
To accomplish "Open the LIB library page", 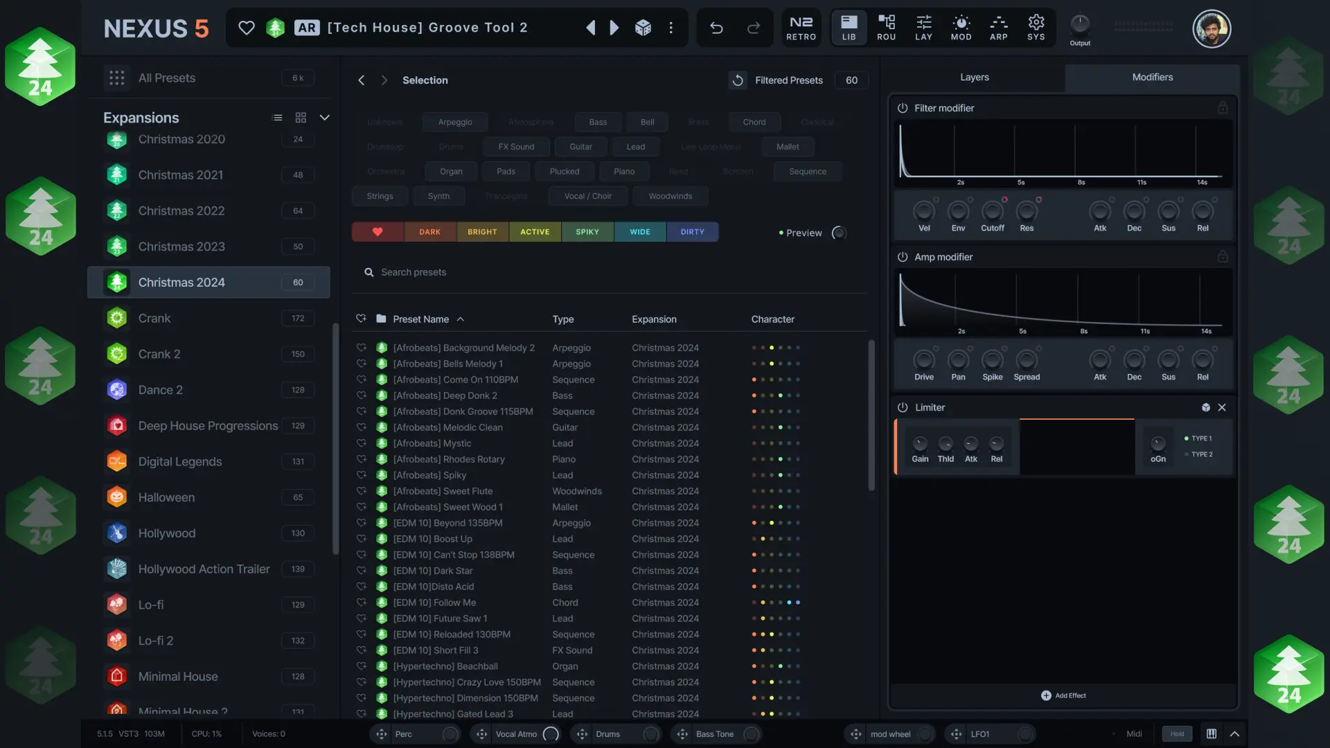I will click(x=849, y=28).
